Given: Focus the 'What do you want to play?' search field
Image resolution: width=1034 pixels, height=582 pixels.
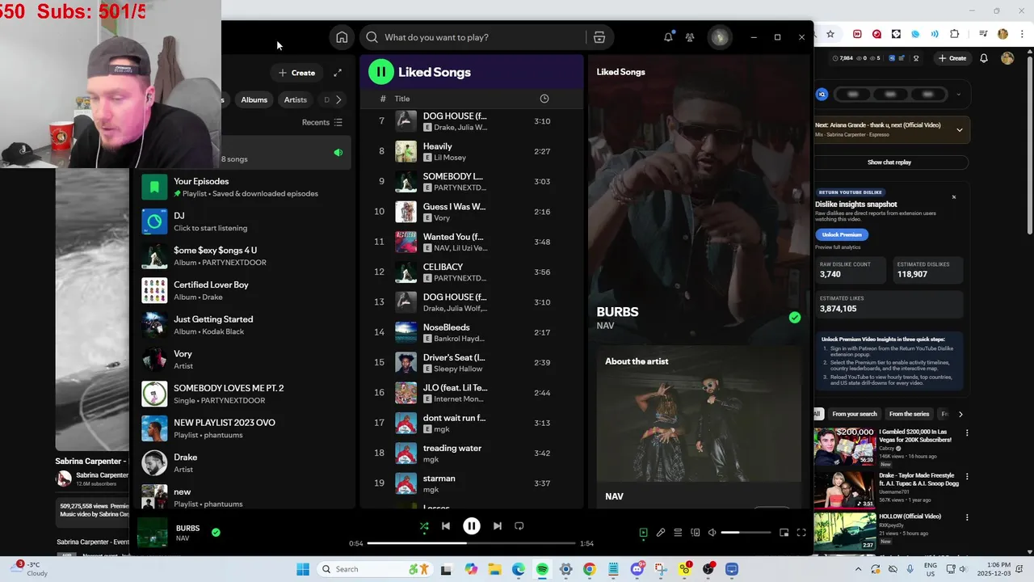Looking at the screenshot, I should 473,37.
